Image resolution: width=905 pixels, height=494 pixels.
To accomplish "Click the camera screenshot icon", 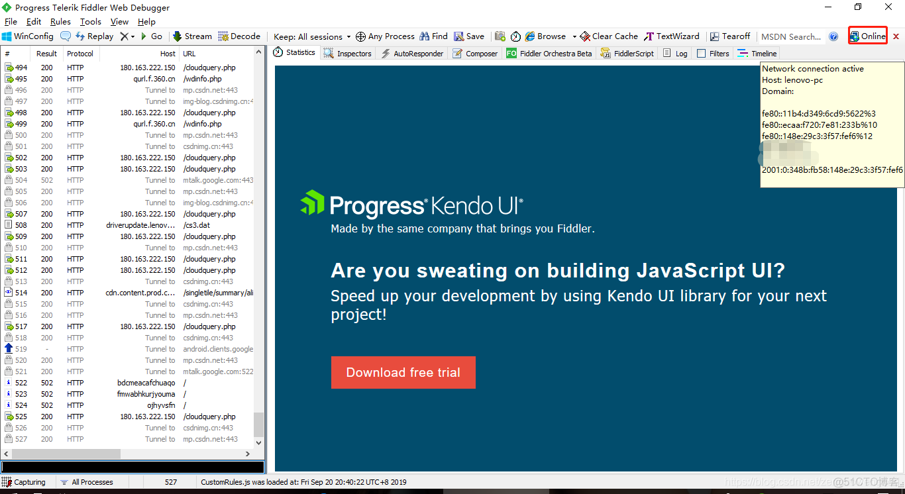I will click(500, 36).
